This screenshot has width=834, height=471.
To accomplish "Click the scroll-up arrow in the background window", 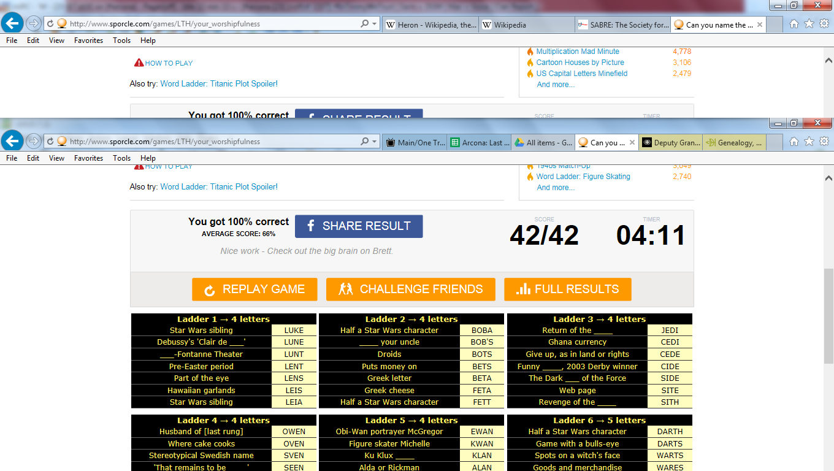I will tap(828, 61).
